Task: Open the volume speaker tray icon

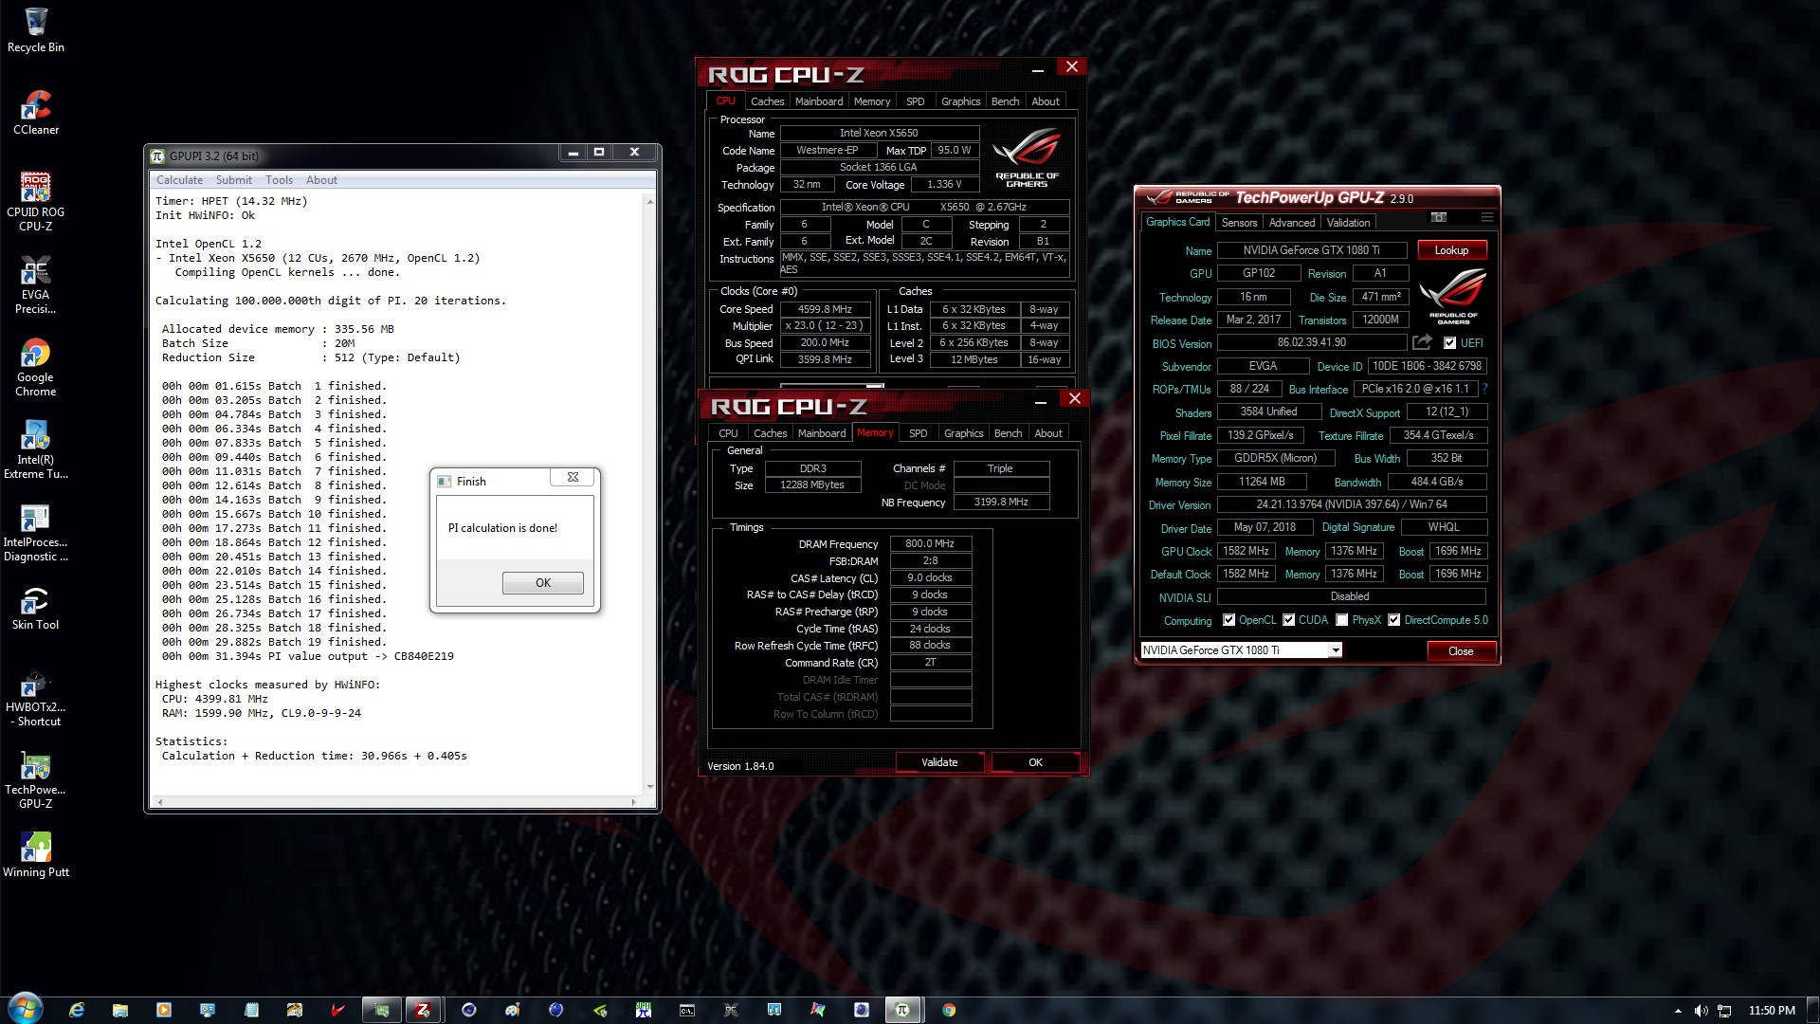Action: point(1702,1011)
